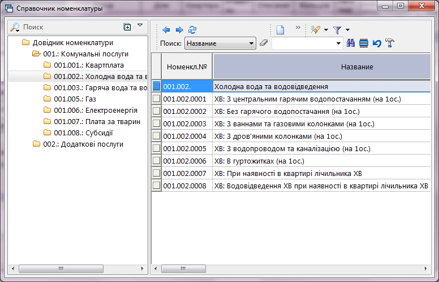Click the 001.002.0005 number cell
The image size is (439, 282).
click(187, 148)
